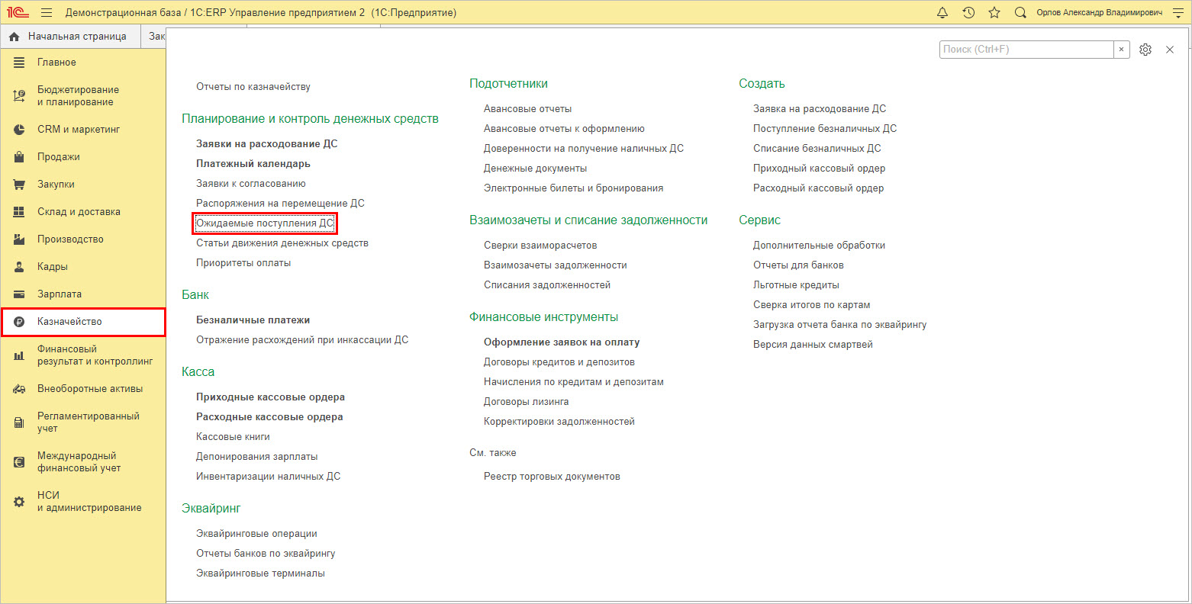This screenshot has width=1192, height=604.
Task: Click the global search magnifier icon
Action: 1020,12
